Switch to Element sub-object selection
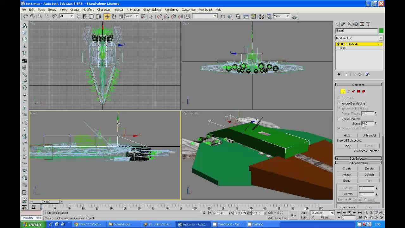 363,91
